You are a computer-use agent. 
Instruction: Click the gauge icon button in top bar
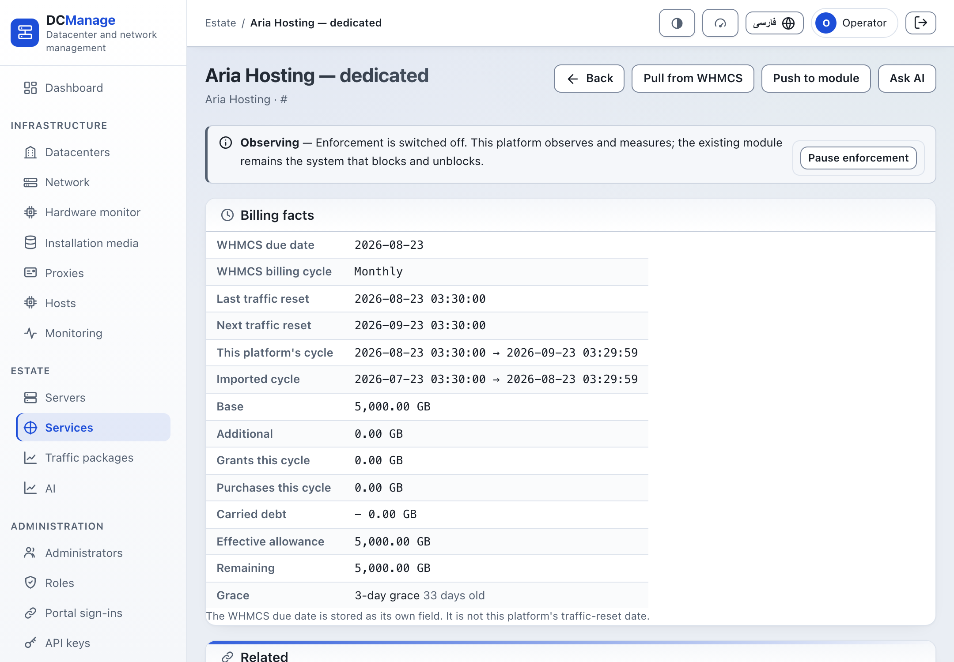pyautogui.click(x=720, y=23)
